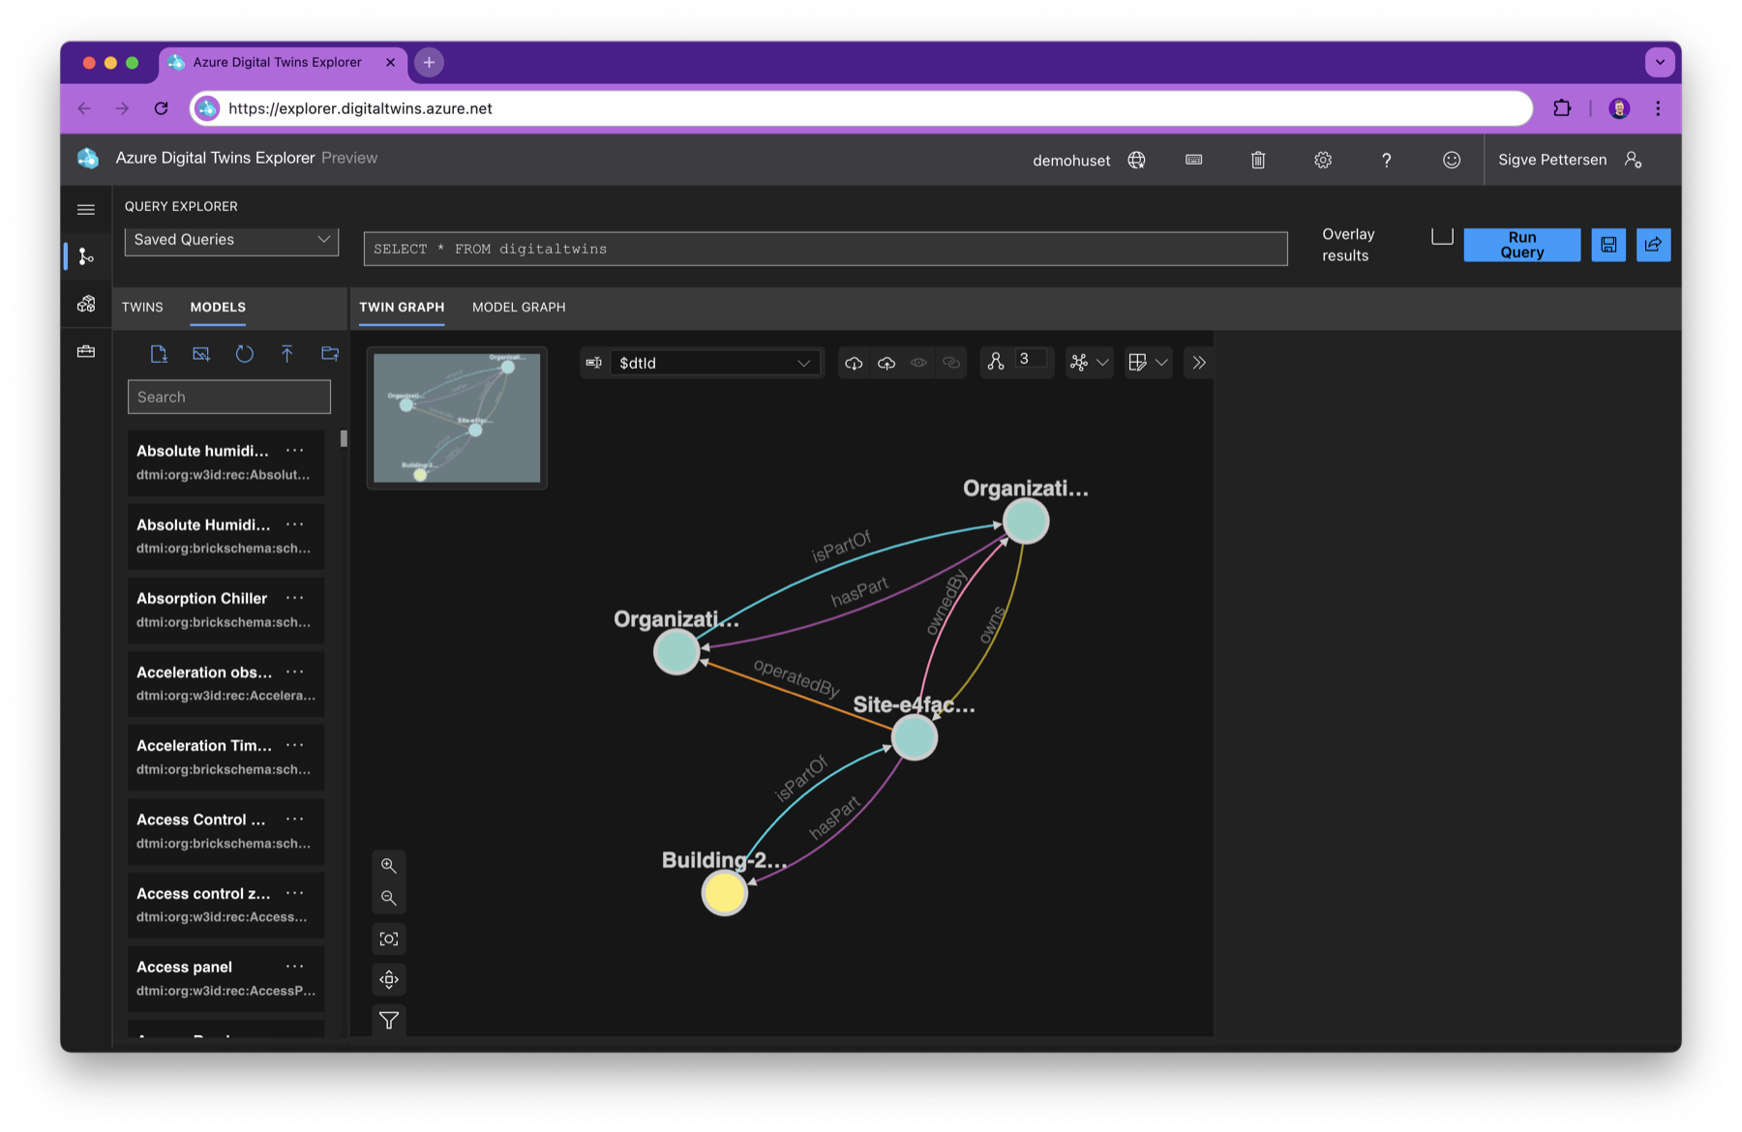Open the $dtId display name dropdown
This screenshot has height=1132, width=1742.
point(713,363)
